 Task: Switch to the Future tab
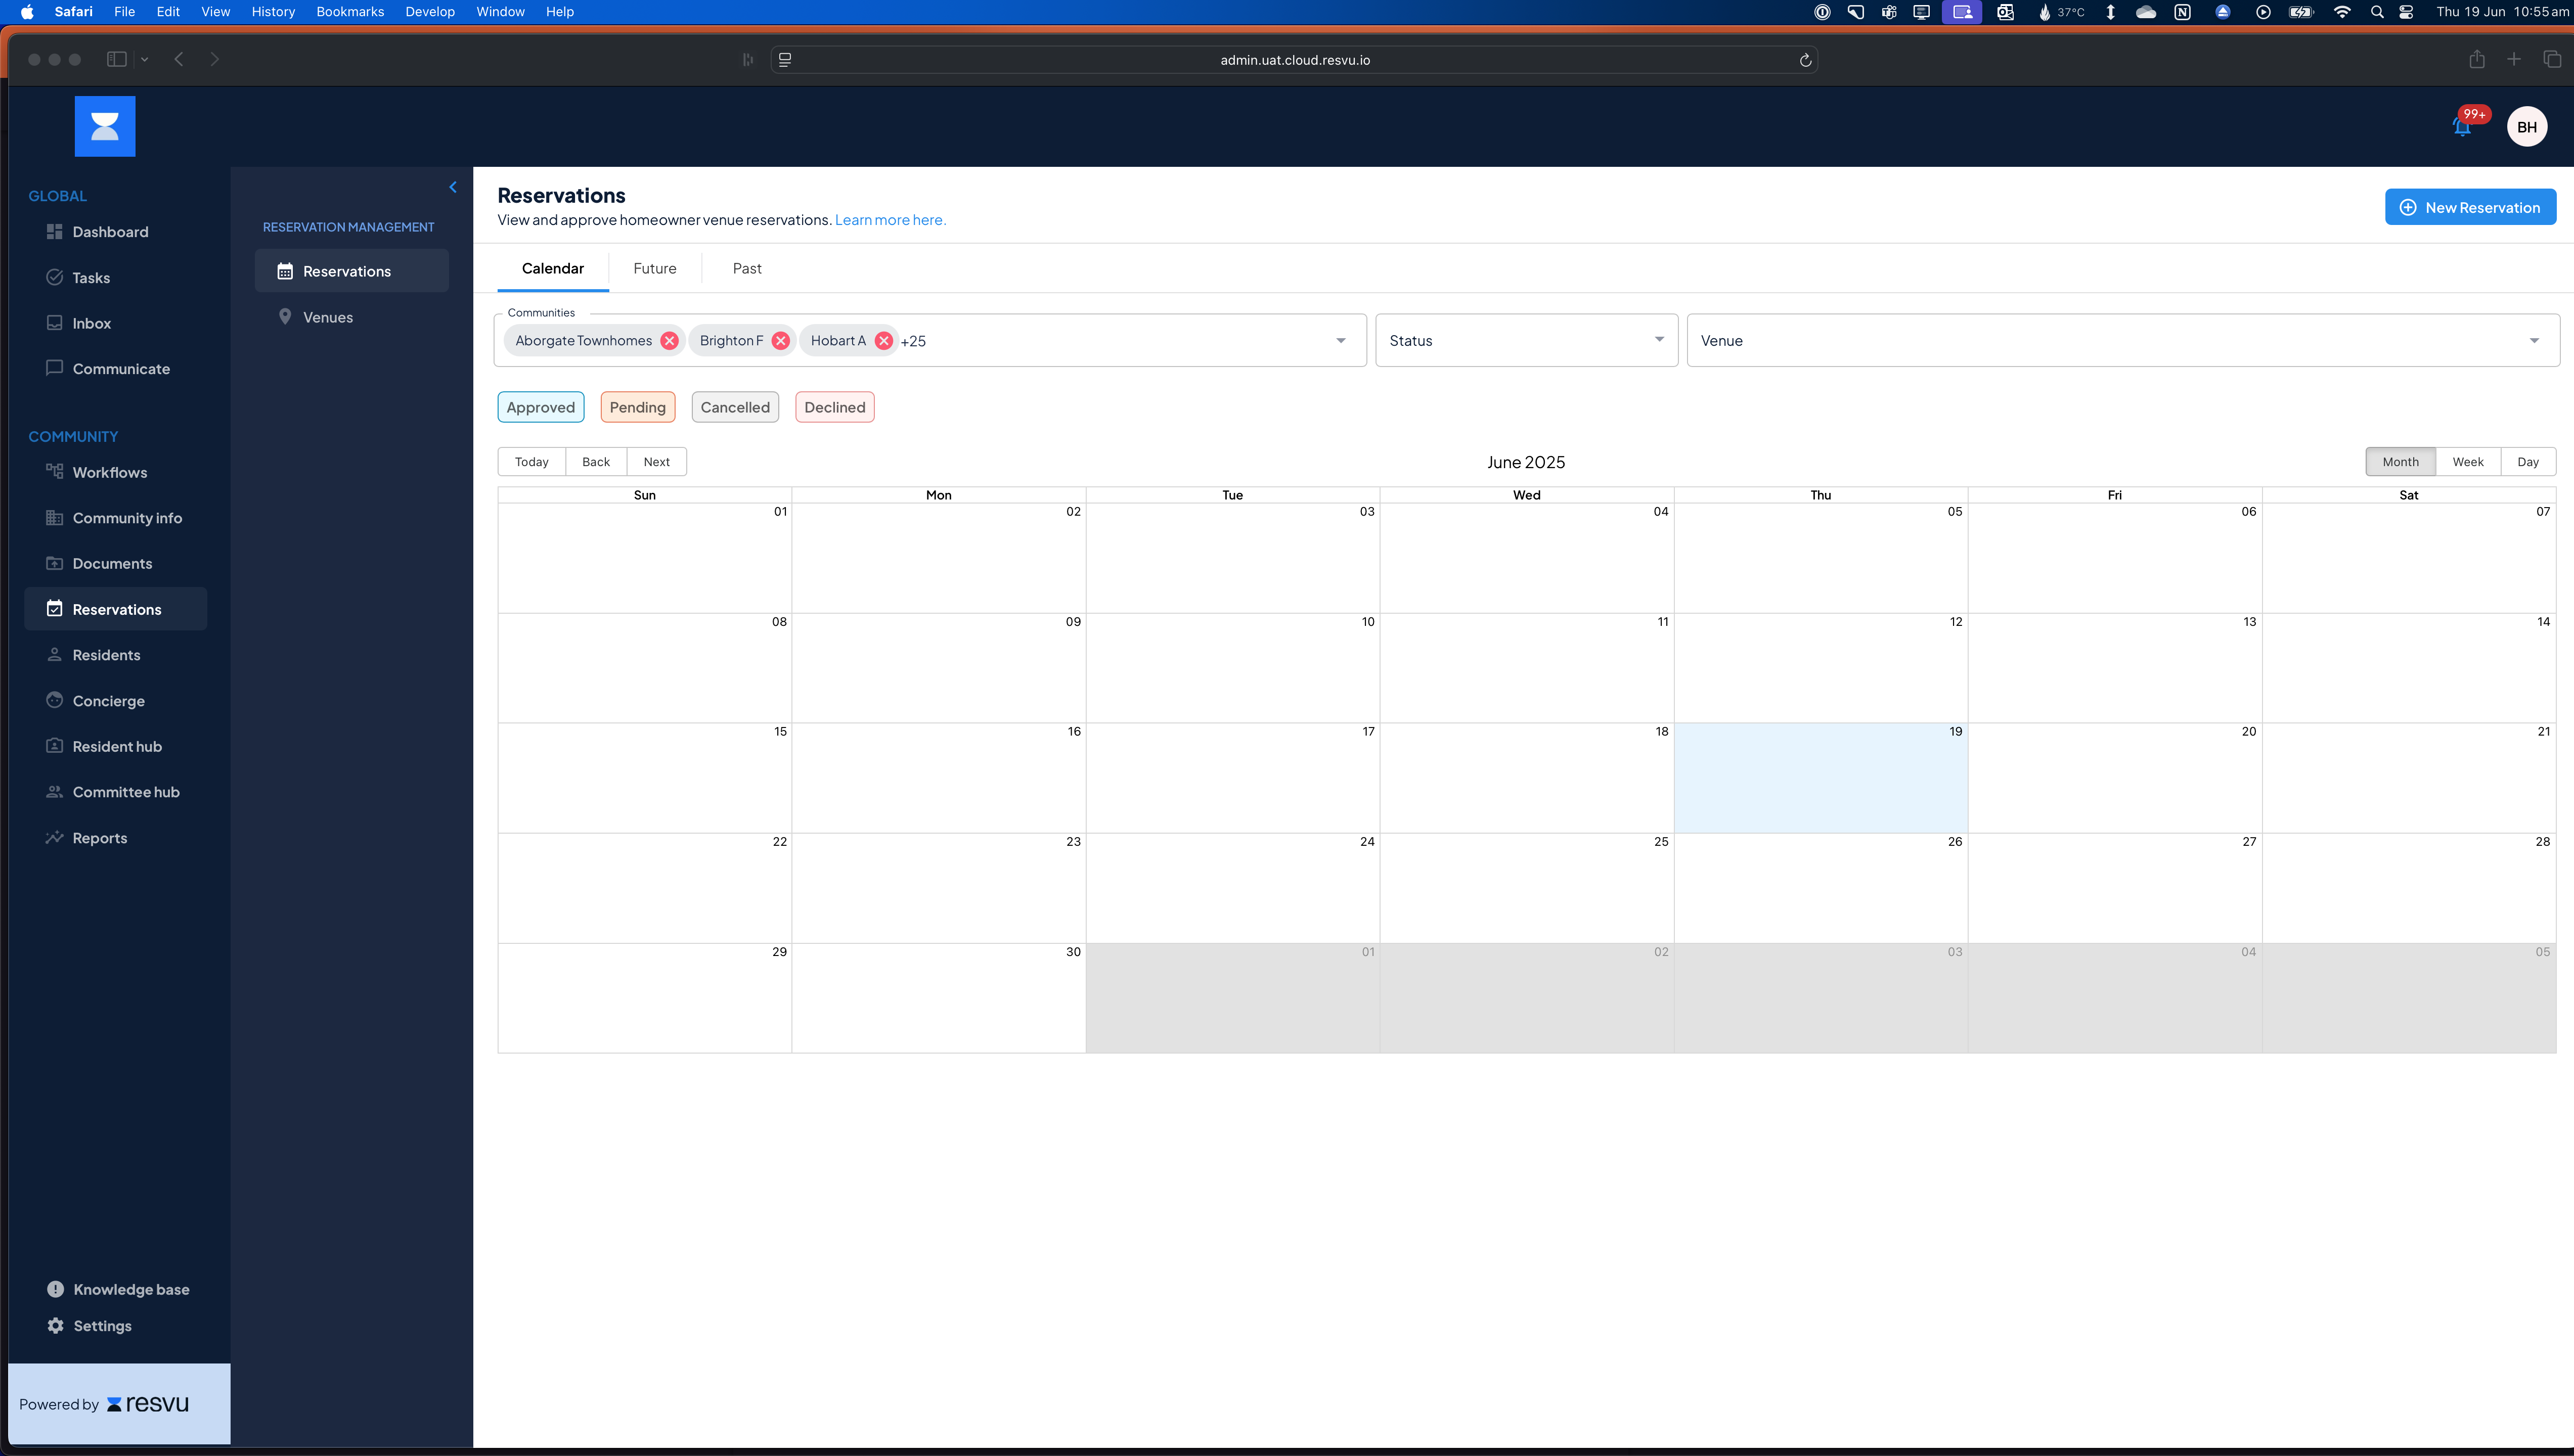tap(654, 268)
